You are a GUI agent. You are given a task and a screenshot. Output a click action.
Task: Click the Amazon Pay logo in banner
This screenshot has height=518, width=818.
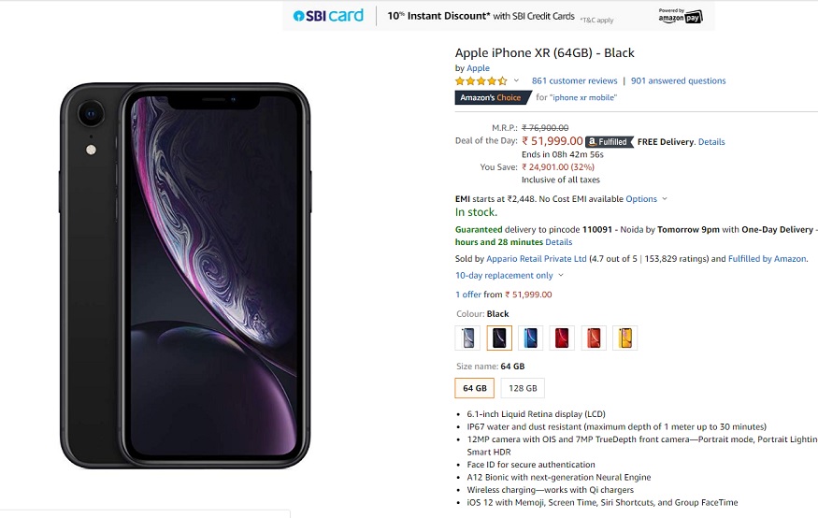pyautogui.click(x=681, y=16)
